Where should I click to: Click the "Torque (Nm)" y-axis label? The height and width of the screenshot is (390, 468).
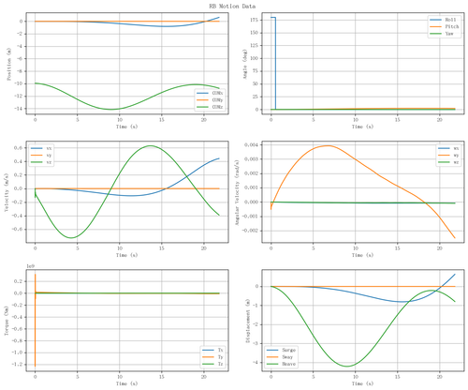pyautogui.click(x=7, y=321)
